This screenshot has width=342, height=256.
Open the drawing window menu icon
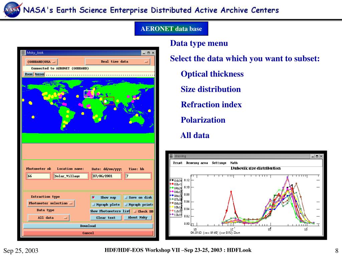[x=171, y=156]
